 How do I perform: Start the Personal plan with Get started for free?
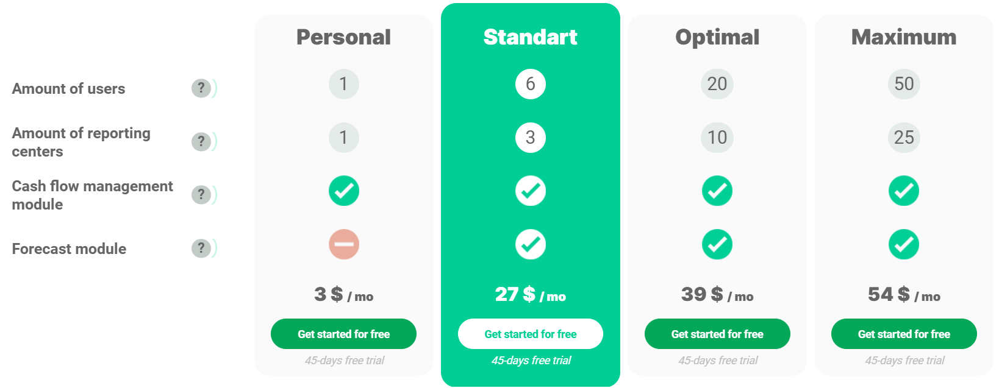344,334
